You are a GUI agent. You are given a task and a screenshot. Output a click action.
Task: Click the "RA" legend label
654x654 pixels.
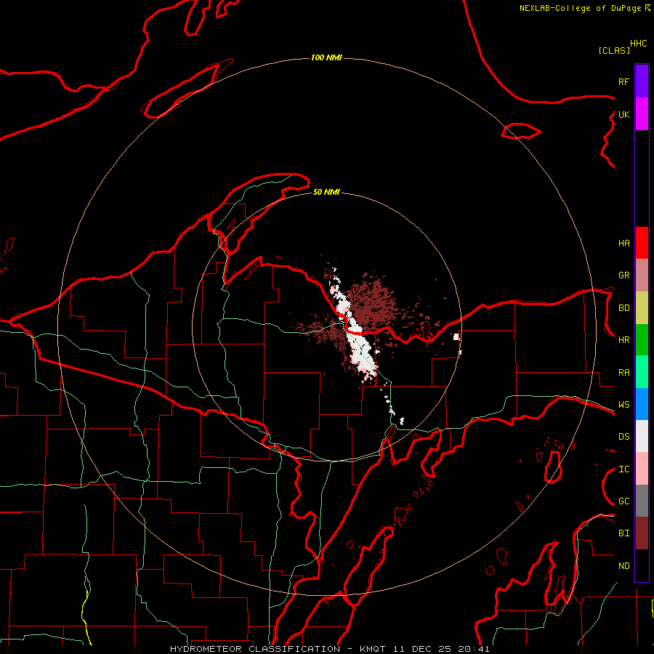pyautogui.click(x=623, y=373)
